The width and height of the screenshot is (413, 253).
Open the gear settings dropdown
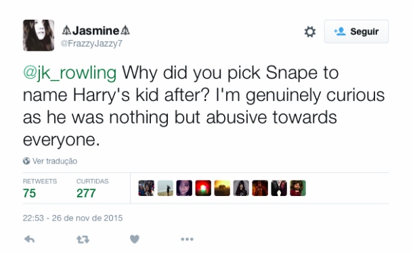[310, 32]
